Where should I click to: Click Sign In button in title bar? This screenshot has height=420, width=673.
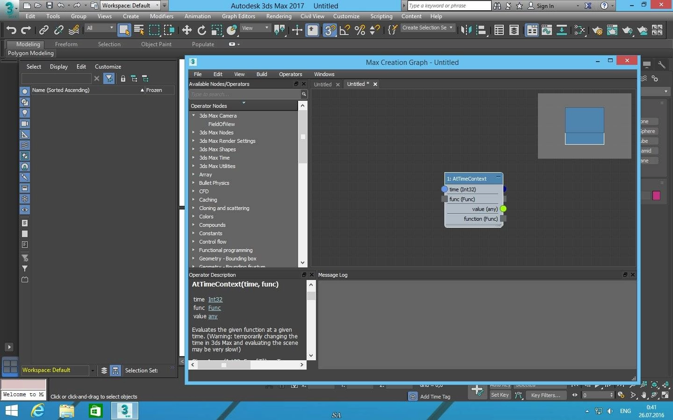click(541, 6)
